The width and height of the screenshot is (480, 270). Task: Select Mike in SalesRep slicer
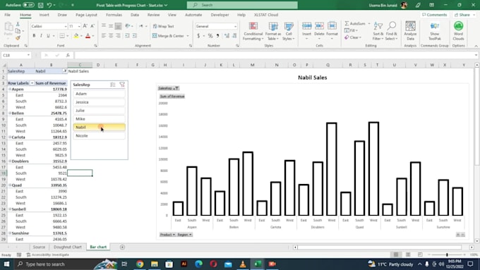99,118
